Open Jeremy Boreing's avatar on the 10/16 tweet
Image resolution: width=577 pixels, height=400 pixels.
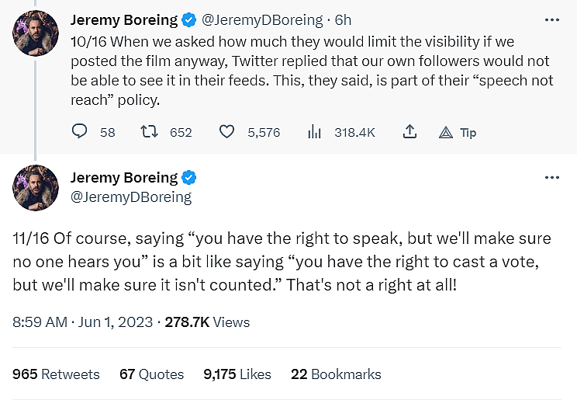pyautogui.click(x=36, y=33)
